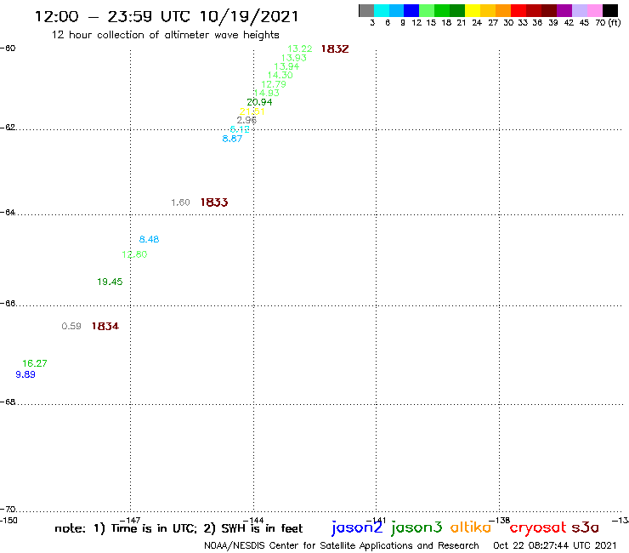This screenshot has height=553, width=629.
Task: Click the -60 latitude axis label
Action: click(x=8, y=48)
